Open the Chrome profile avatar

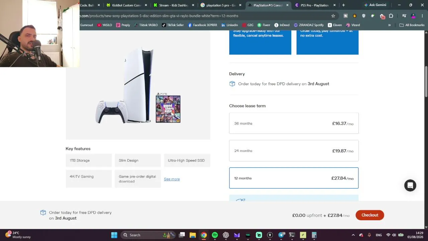pos(413,16)
